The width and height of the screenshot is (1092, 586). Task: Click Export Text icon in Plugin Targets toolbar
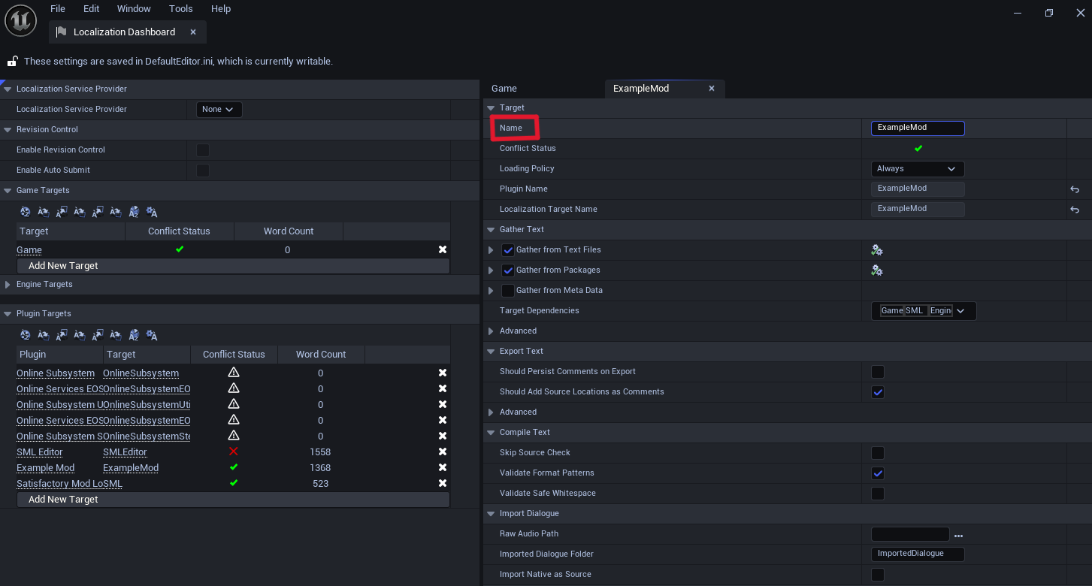point(62,335)
